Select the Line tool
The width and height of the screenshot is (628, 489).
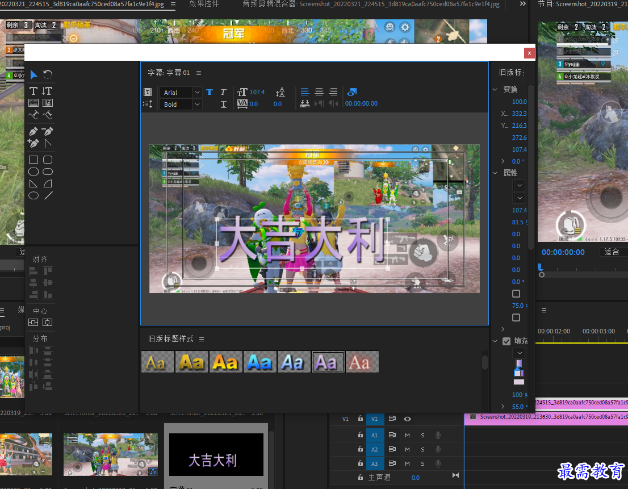[48, 196]
